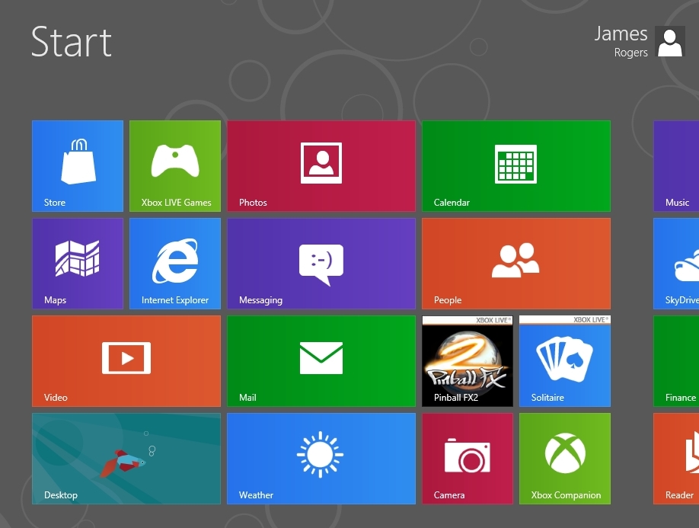The height and width of the screenshot is (528, 699).
Task: Open the People tile
Action: [x=516, y=264]
